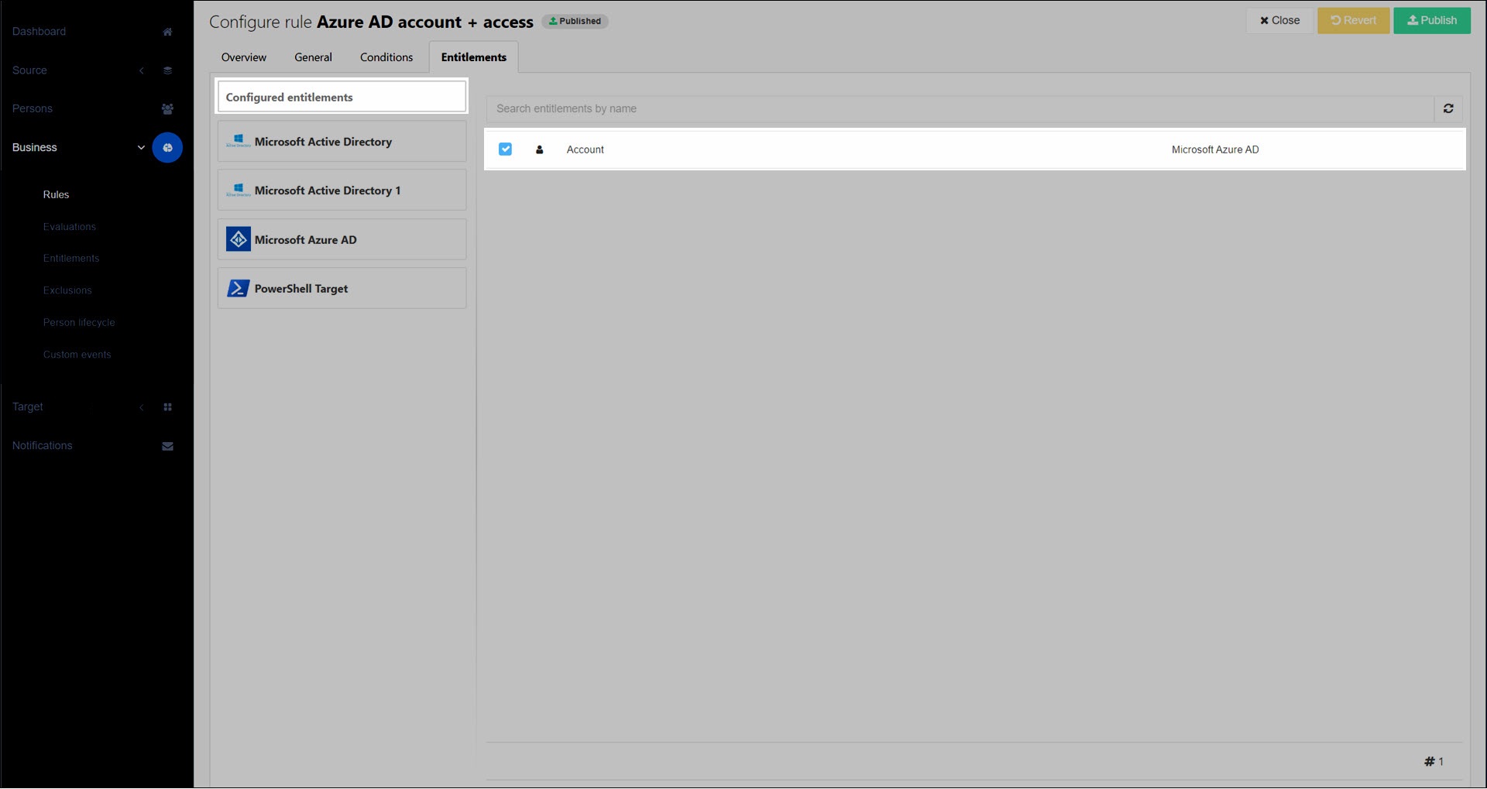Open the Conditions tab
The height and width of the screenshot is (789, 1487).
pos(386,57)
